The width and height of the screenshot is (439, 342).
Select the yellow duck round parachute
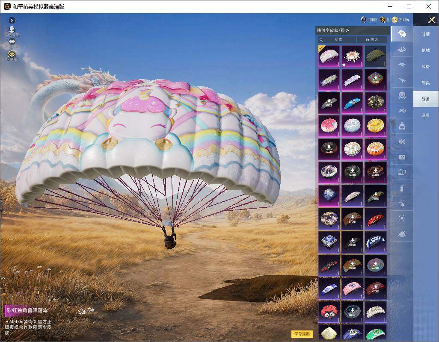coord(375,126)
